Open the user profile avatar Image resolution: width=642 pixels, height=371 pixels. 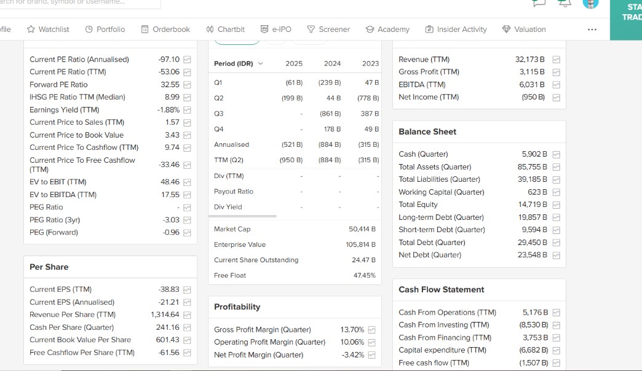[590, 3]
